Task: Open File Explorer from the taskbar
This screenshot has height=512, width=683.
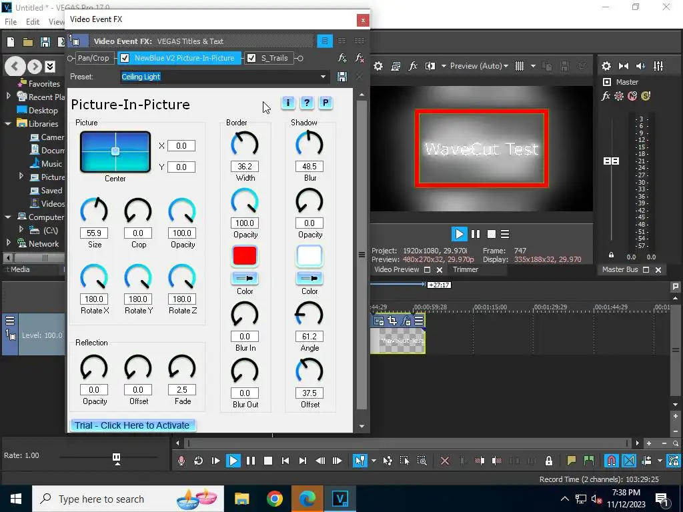Action: (241, 499)
